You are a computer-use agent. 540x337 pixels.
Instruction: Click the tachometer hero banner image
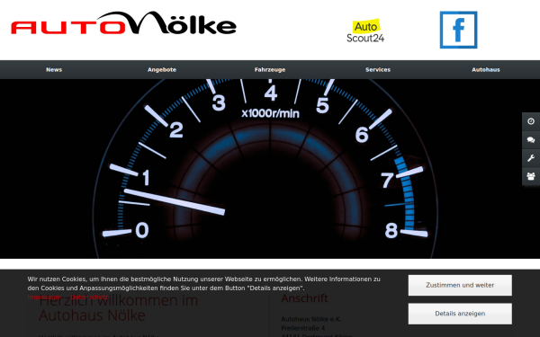270,169
